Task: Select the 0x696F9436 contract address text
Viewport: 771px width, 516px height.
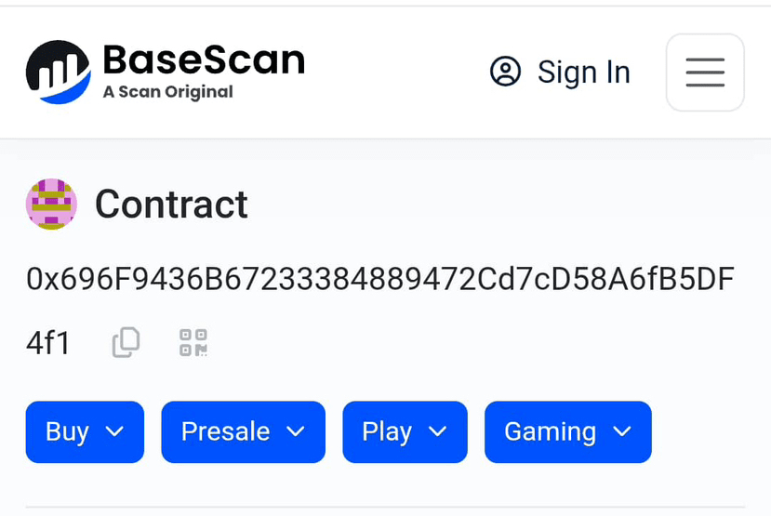Action: [380, 279]
